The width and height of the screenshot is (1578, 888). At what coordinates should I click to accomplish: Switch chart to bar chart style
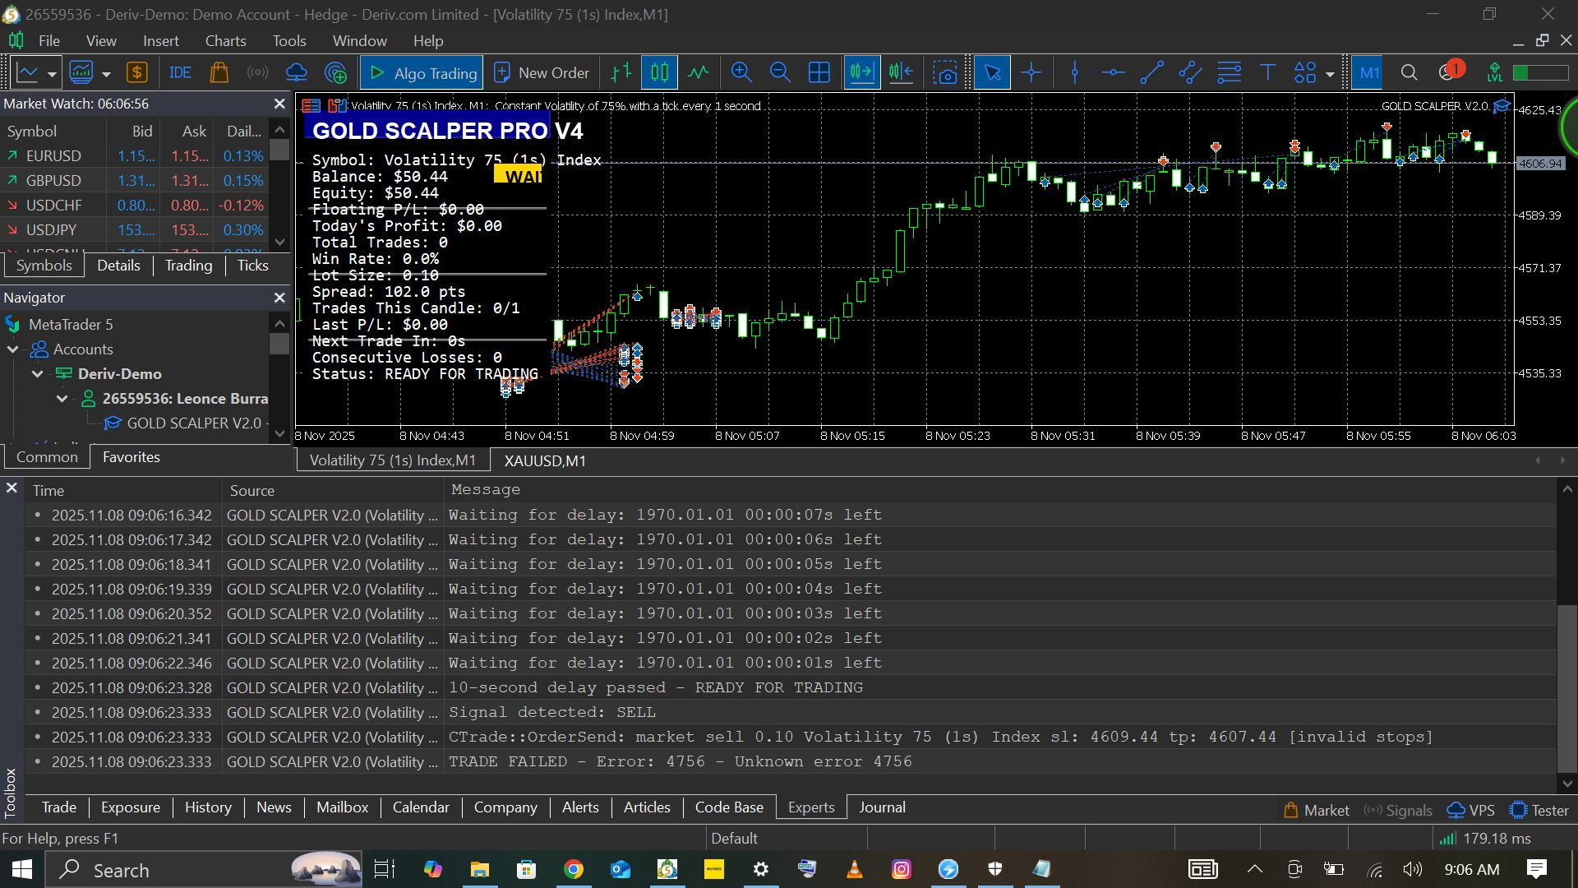pos(621,72)
